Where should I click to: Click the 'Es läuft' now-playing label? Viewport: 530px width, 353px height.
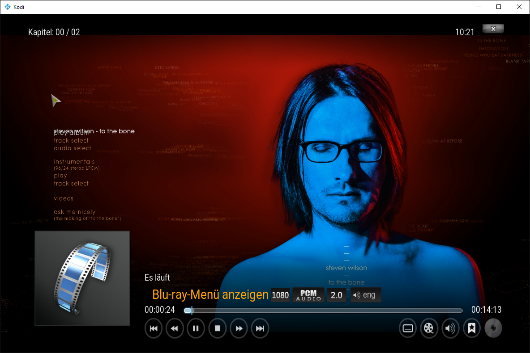(x=157, y=277)
